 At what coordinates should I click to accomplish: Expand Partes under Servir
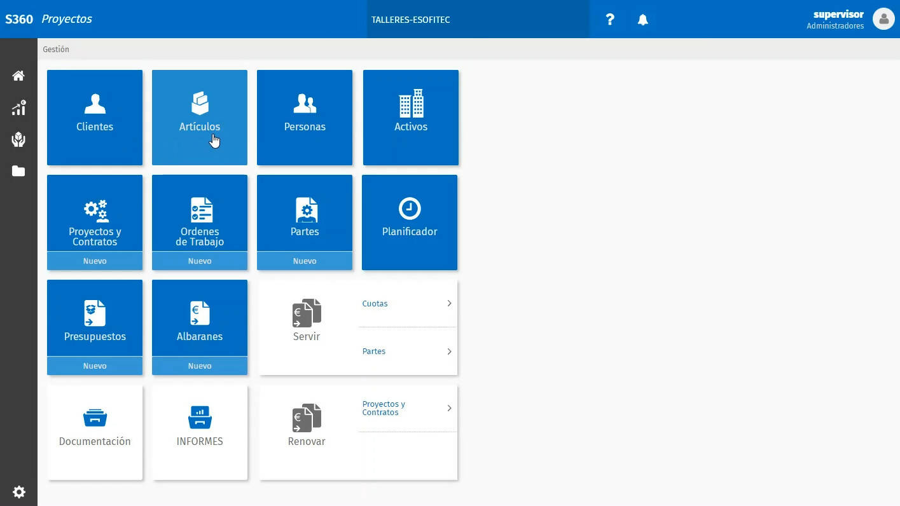407,352
